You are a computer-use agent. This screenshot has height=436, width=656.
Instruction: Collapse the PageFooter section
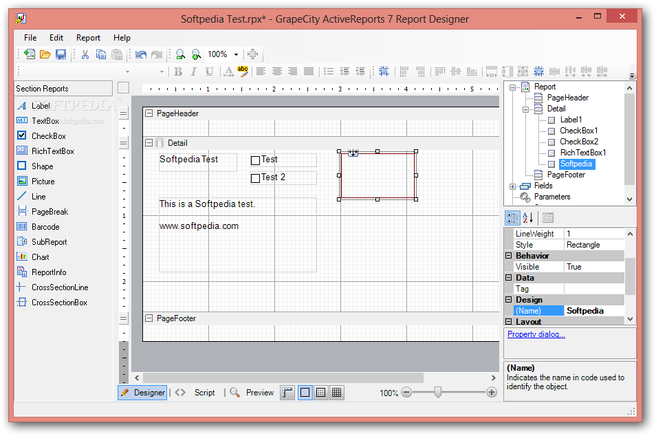point(149,318)
